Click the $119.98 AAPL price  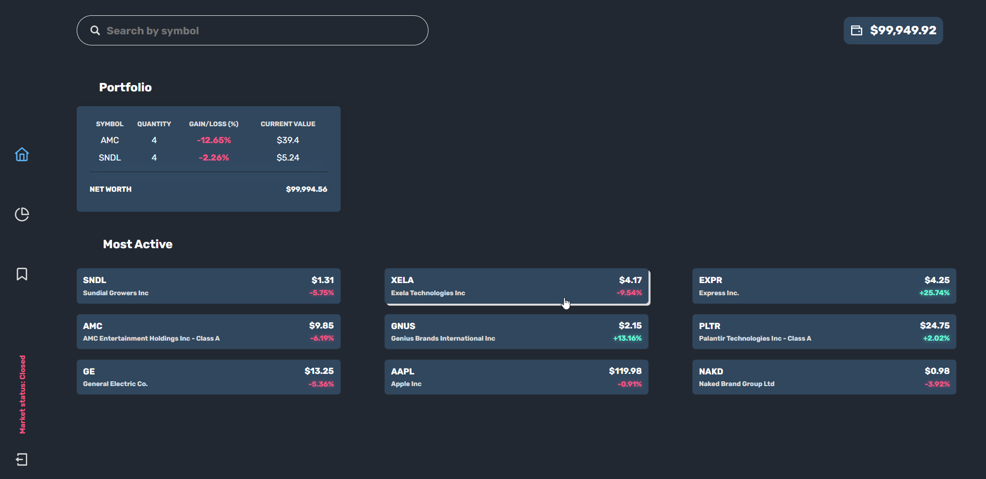[x=625, y=371]
